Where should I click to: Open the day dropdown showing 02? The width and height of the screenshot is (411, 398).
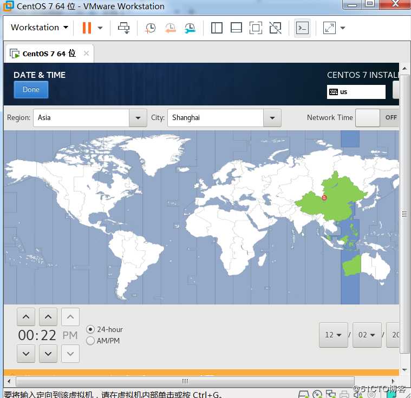point(367,335)
